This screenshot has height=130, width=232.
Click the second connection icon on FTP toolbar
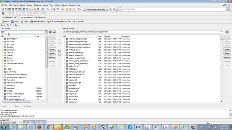pos(7,25)
